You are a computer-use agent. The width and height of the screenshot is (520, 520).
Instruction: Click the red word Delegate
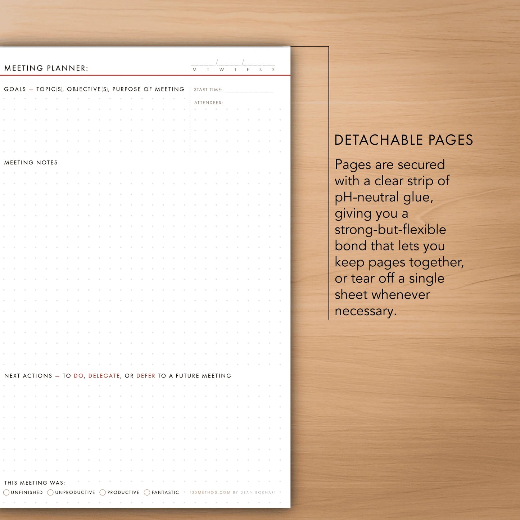click(x=104, y=376)
